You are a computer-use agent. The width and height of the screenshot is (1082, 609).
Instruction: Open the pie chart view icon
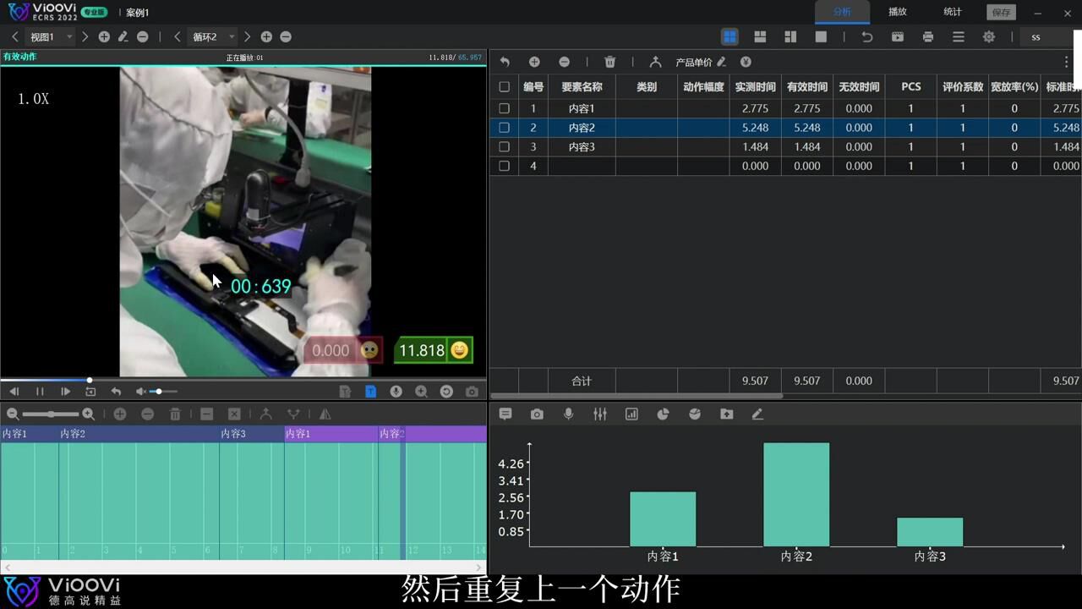point(663,414)
